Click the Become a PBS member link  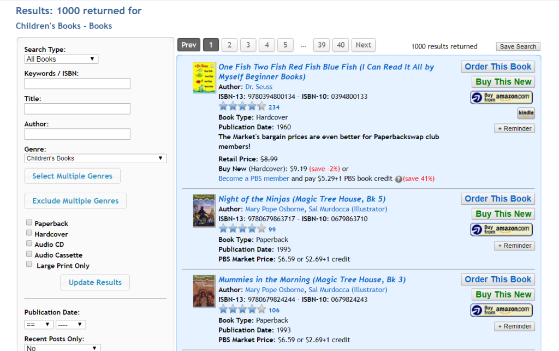[254, 179]
